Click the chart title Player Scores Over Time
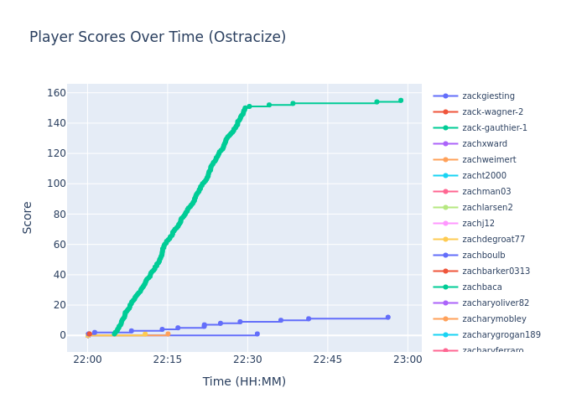 pyautogui.click(x=158, y=38)
